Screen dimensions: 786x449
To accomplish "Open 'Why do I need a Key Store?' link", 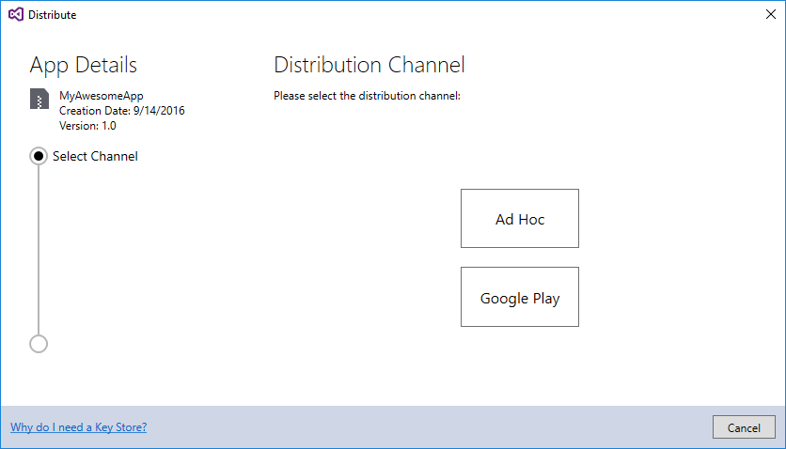I will coord(79,427).
